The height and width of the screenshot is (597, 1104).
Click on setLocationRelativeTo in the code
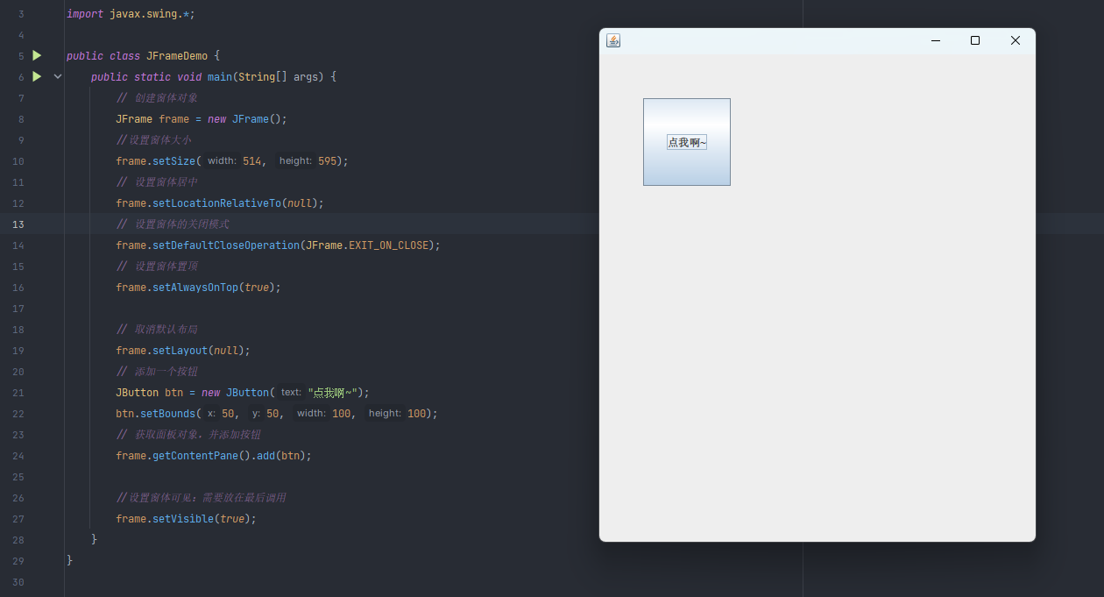(216, 203)
